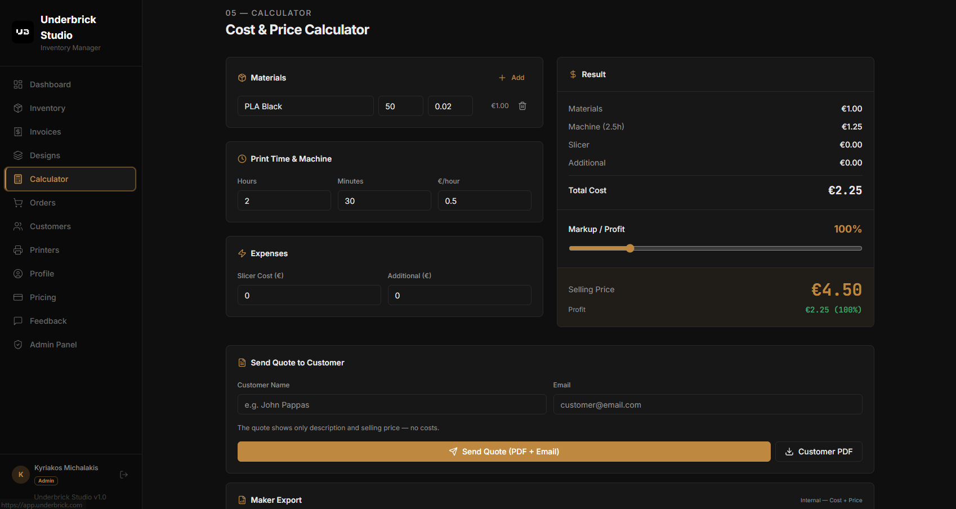This screenshot has height=509, width=956.
Task: Click the logout icon next to Kyriakos Michalakis
Action: 124,475
